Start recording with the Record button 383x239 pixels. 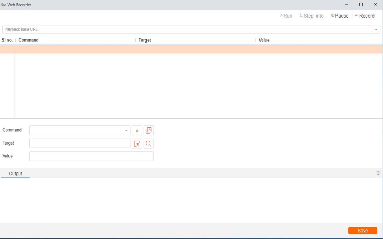(364, 16)
